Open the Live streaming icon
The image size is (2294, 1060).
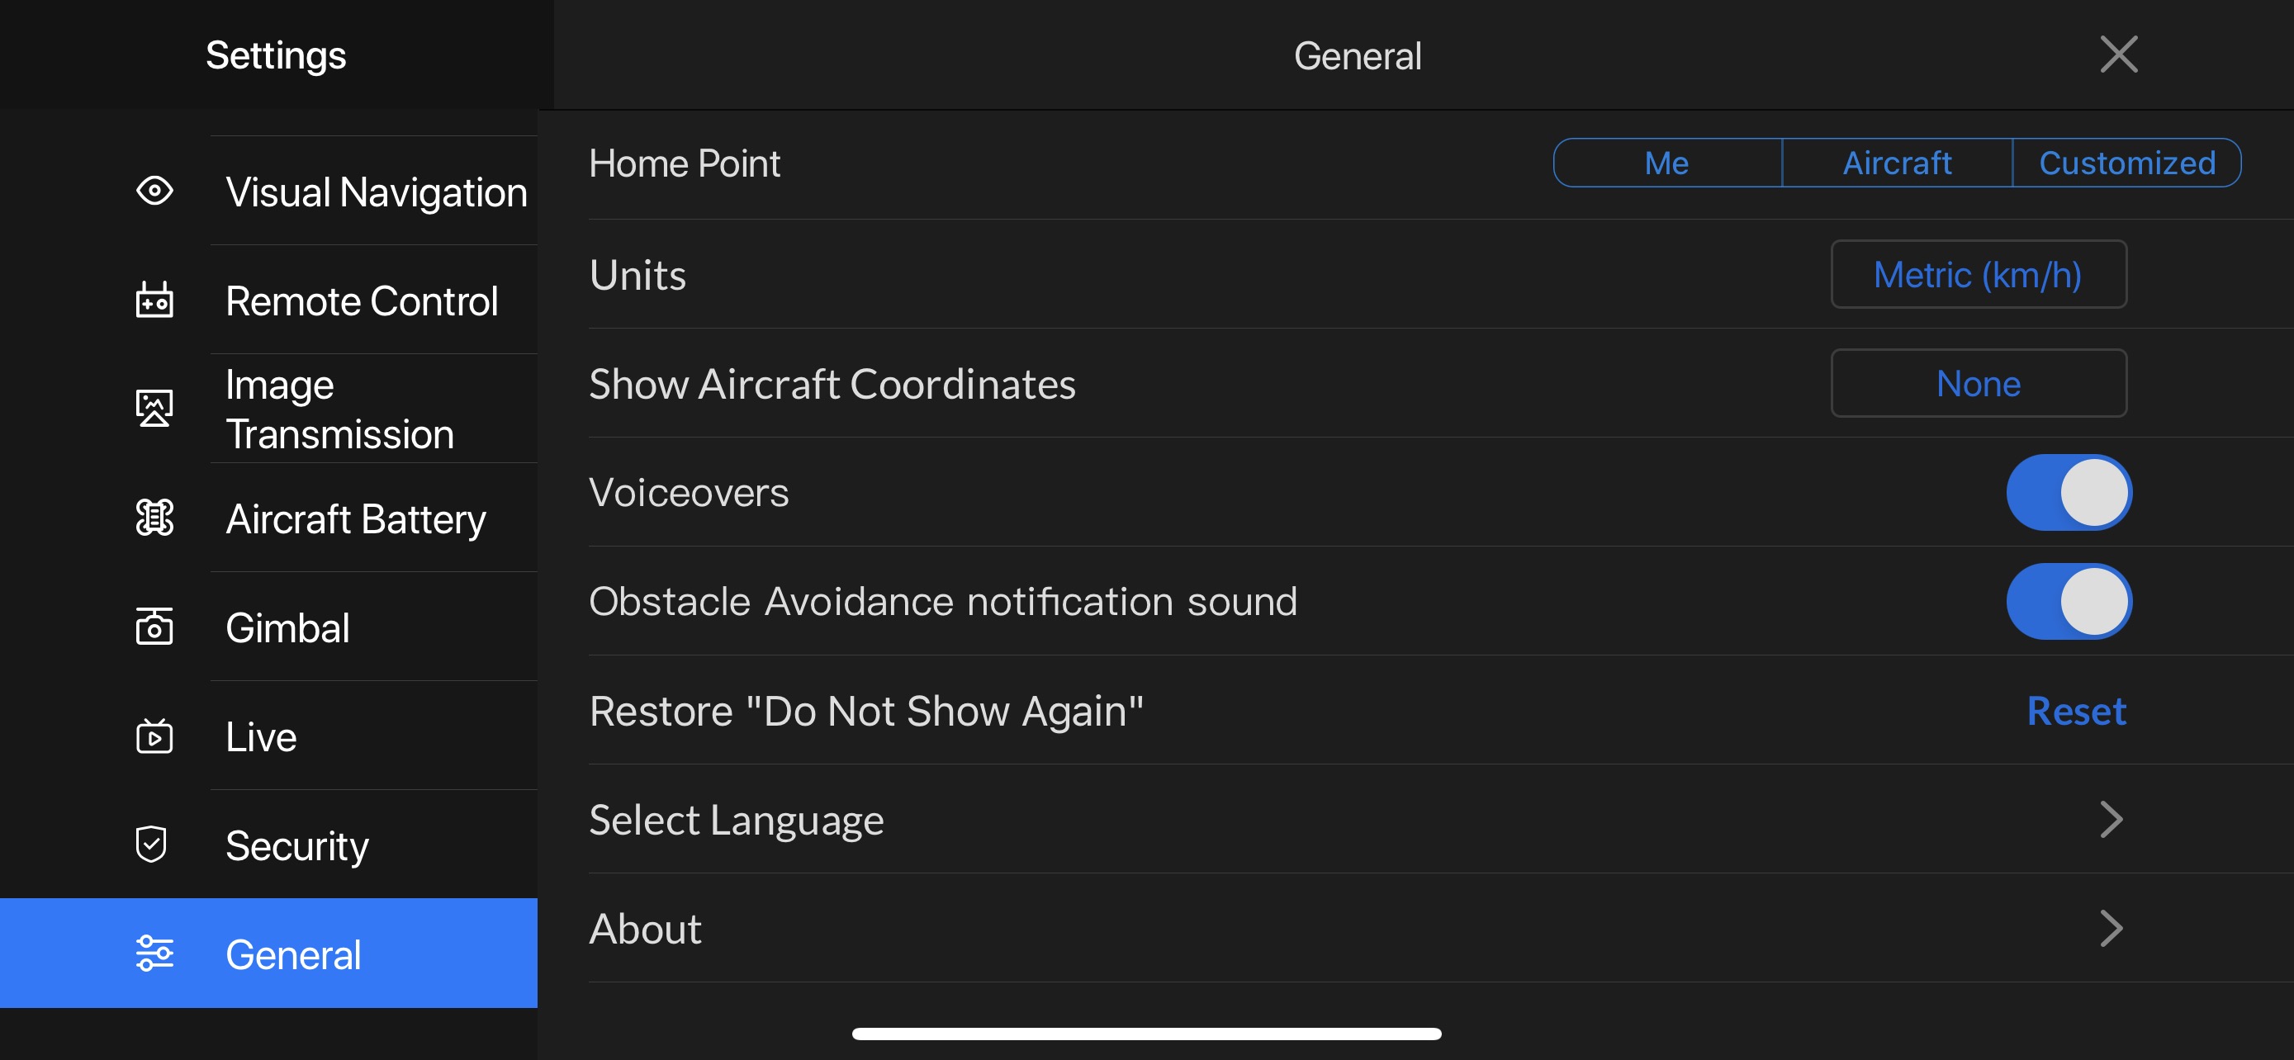[x=154, y=736]
